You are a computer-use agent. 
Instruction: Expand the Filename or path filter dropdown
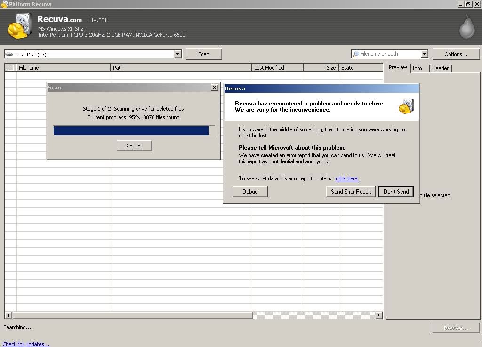pos(424,54)
